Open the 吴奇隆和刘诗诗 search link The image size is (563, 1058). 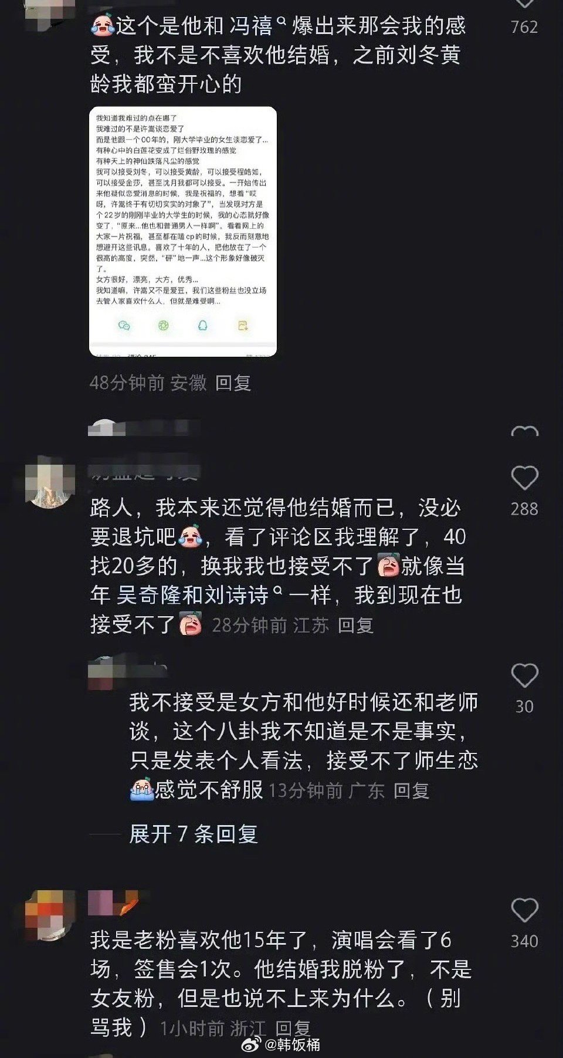192,595
